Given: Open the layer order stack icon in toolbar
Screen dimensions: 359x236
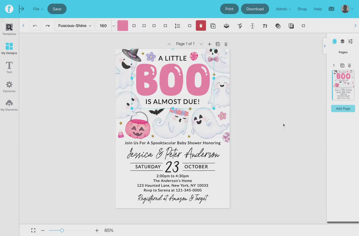Looking at the screenshot, I should pyautogui.click(x=226, y=26).
